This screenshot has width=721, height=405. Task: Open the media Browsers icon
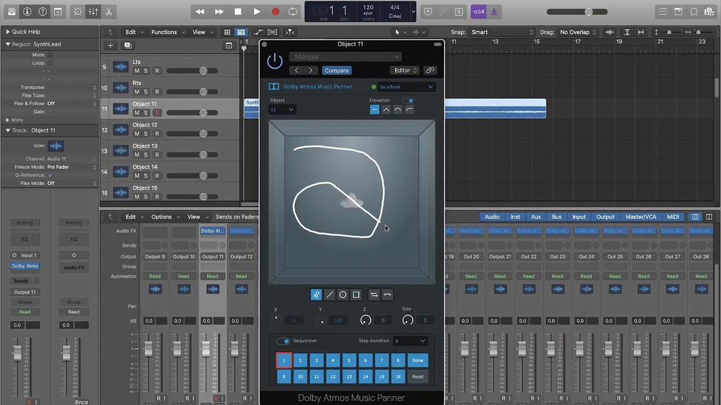point(709,11)
